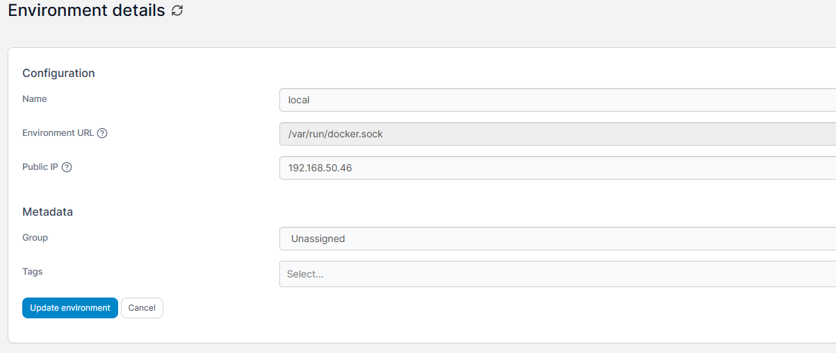Click the Select... placeholder in Tags
This screenshot has width=836, height=353.
coord(305,274)
